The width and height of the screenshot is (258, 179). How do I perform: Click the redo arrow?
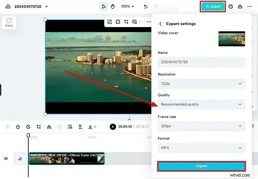(x=155, y=6)
